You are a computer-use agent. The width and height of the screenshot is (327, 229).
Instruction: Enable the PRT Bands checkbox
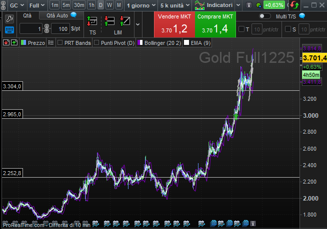pyautogui.click(x=60, y=43)
